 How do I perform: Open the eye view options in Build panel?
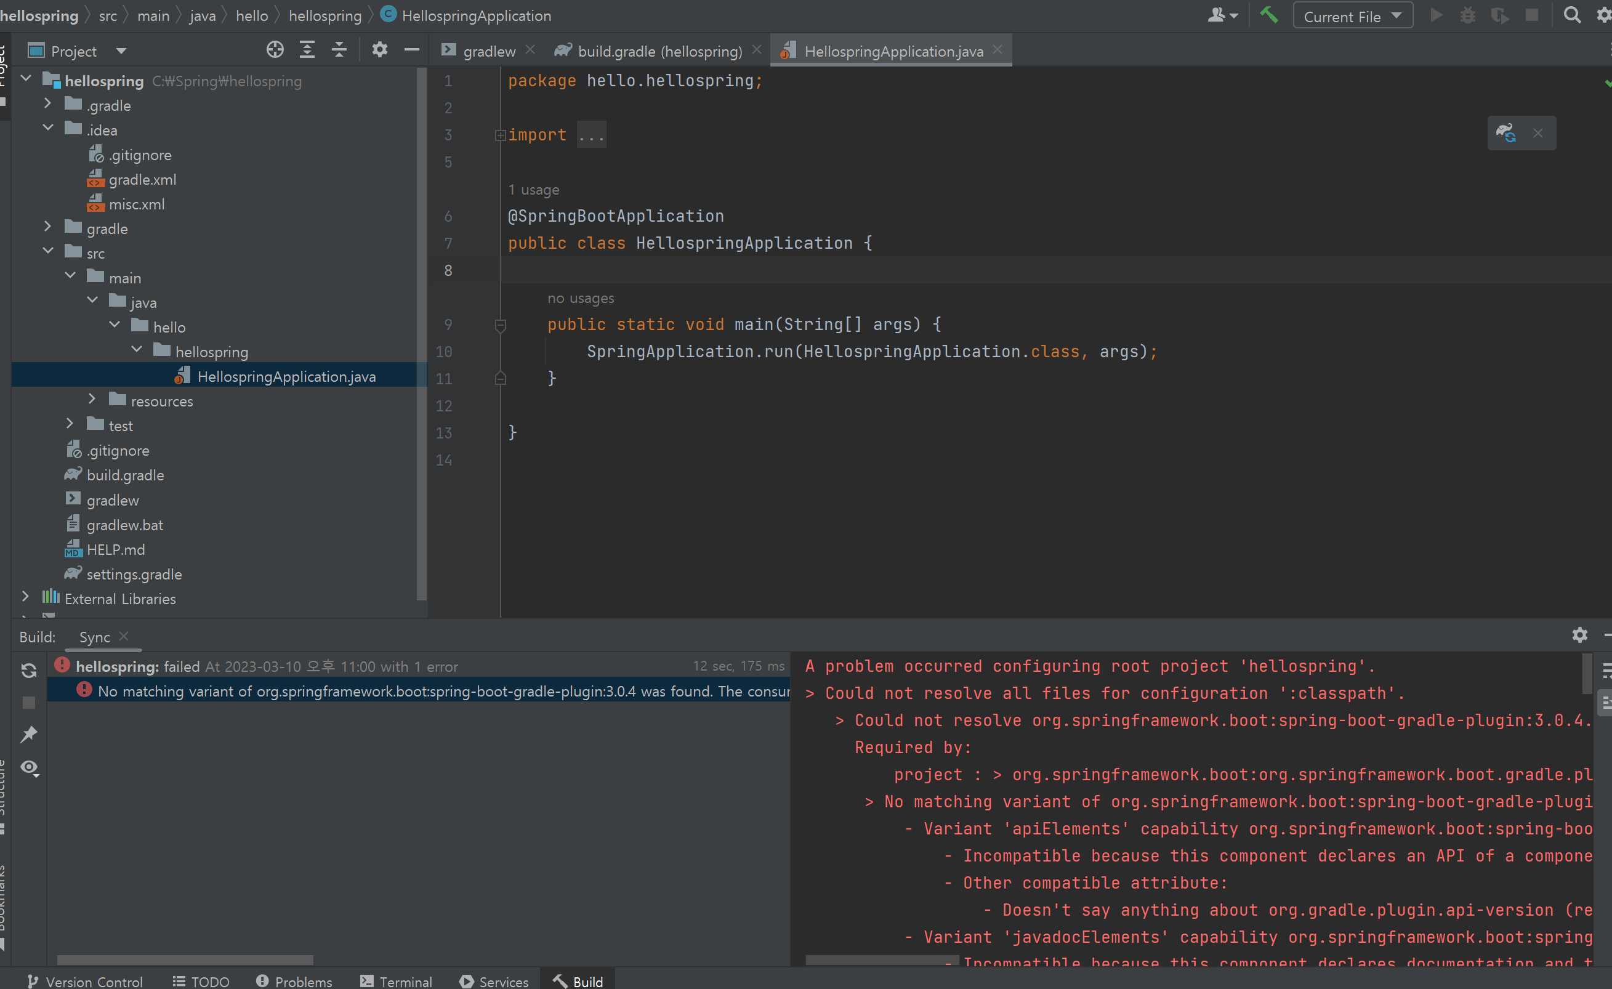30,767
